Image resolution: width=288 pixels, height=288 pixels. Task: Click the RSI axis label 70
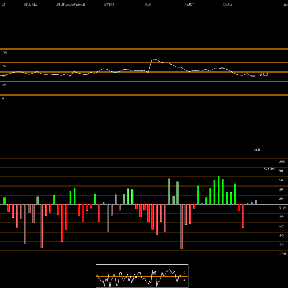[x=4, y=66]
